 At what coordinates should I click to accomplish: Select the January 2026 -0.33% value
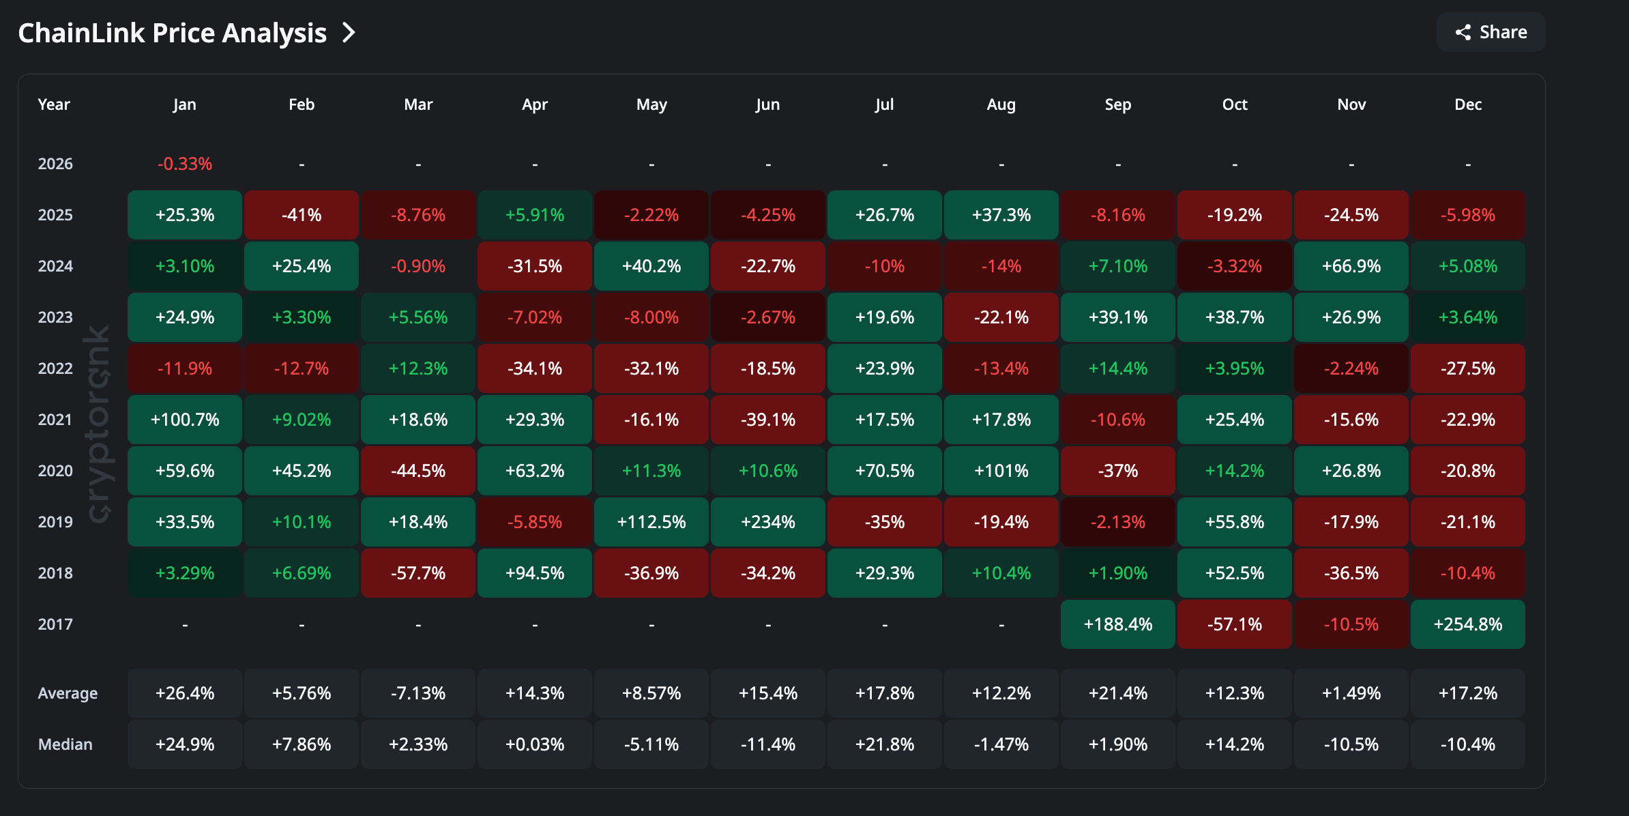(x=185, y=164)
